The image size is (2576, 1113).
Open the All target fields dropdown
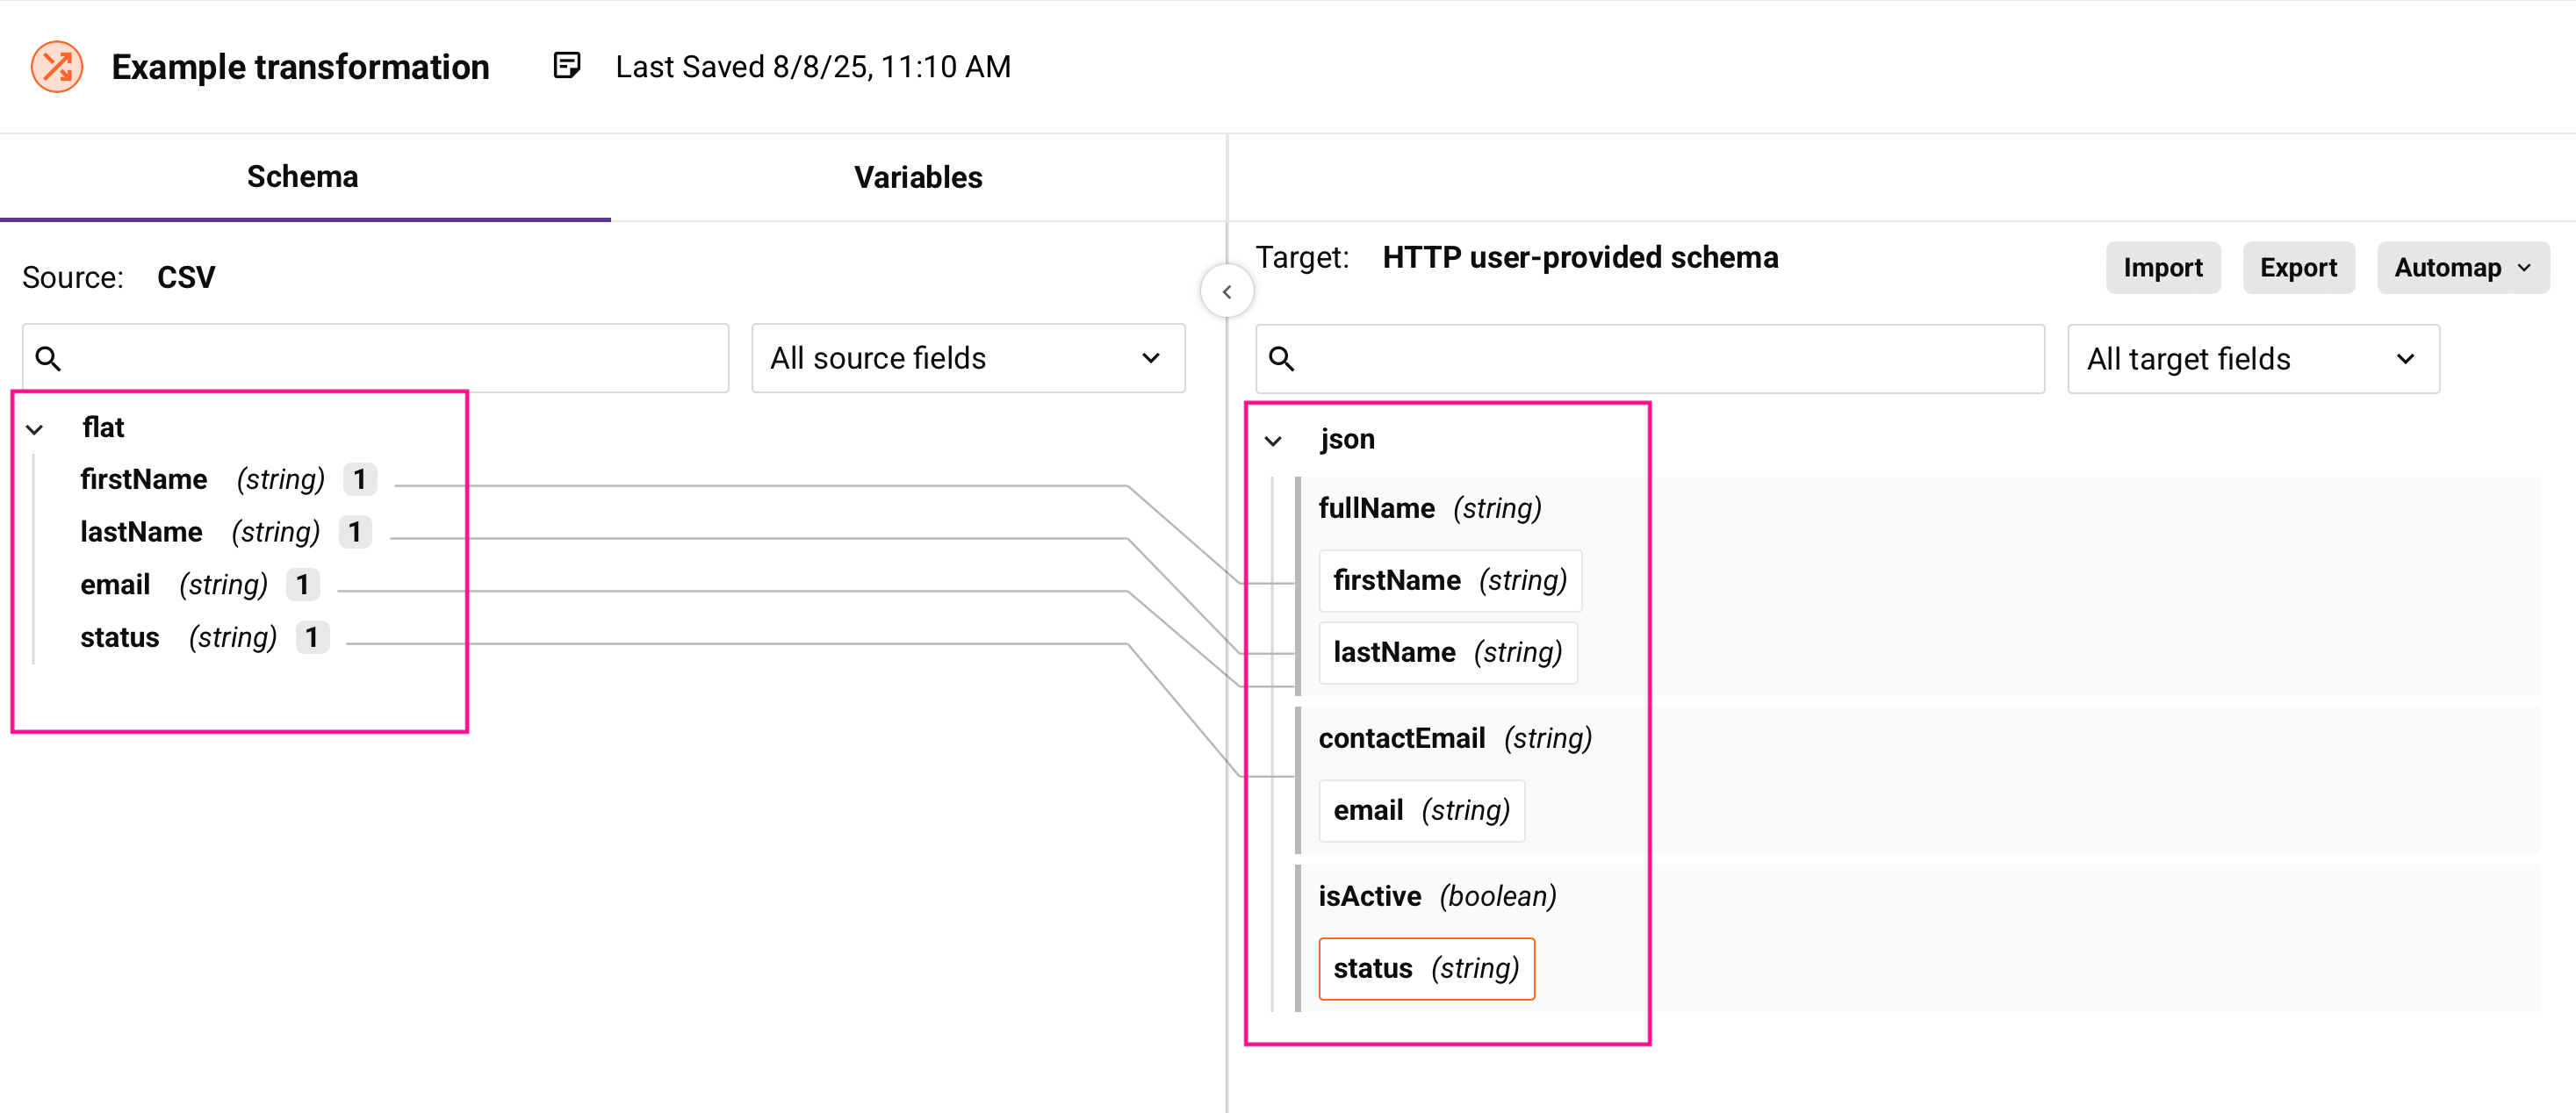point(2252,359)
